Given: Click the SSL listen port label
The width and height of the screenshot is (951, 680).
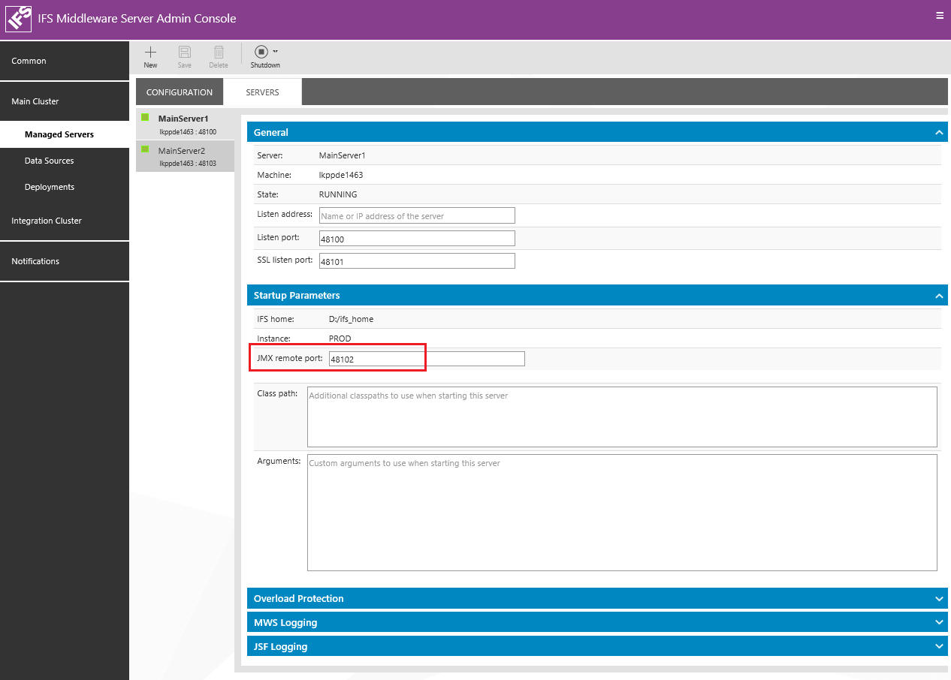Looking at the screenshot, I should click(285, 260).
